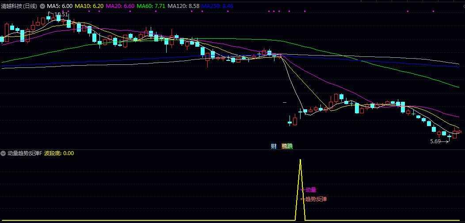Screen dimensions: 465x223
Task: Click the magenta MA20: 6.60 label
Action: (120, 6)
